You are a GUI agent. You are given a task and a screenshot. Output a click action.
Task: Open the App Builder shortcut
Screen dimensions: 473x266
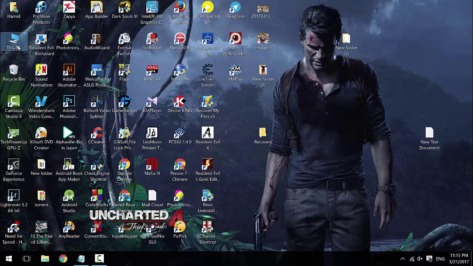click(x=97, y=10)
